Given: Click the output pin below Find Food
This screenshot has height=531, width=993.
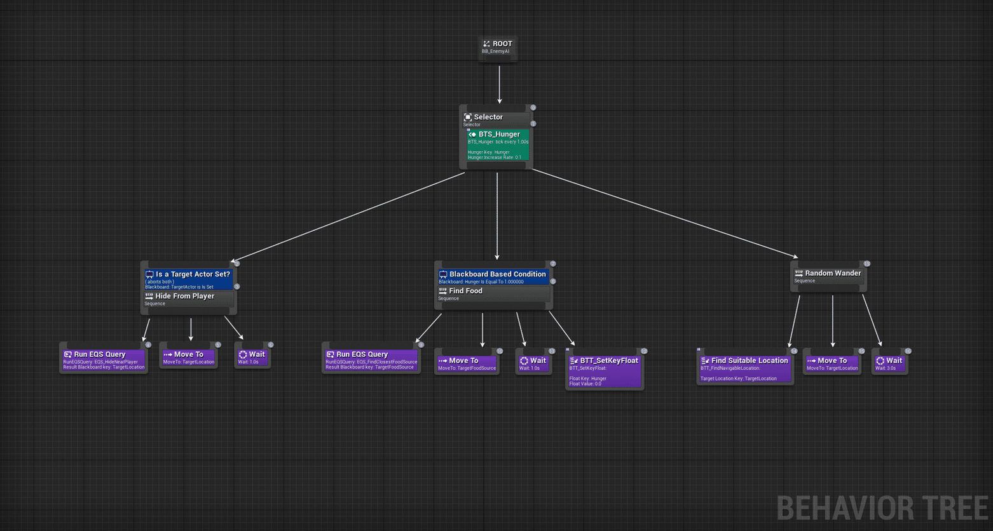Looking at the screenshot, I should 493,306.
